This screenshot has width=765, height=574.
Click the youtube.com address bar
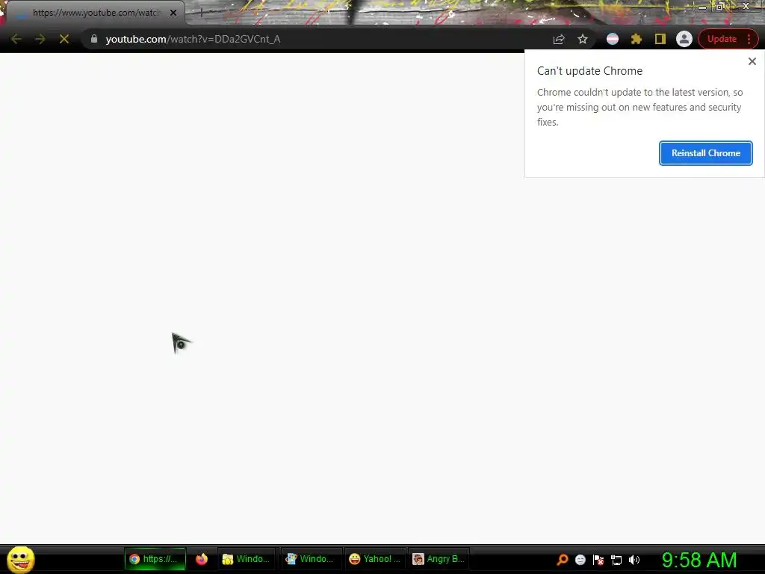(322, 39)
